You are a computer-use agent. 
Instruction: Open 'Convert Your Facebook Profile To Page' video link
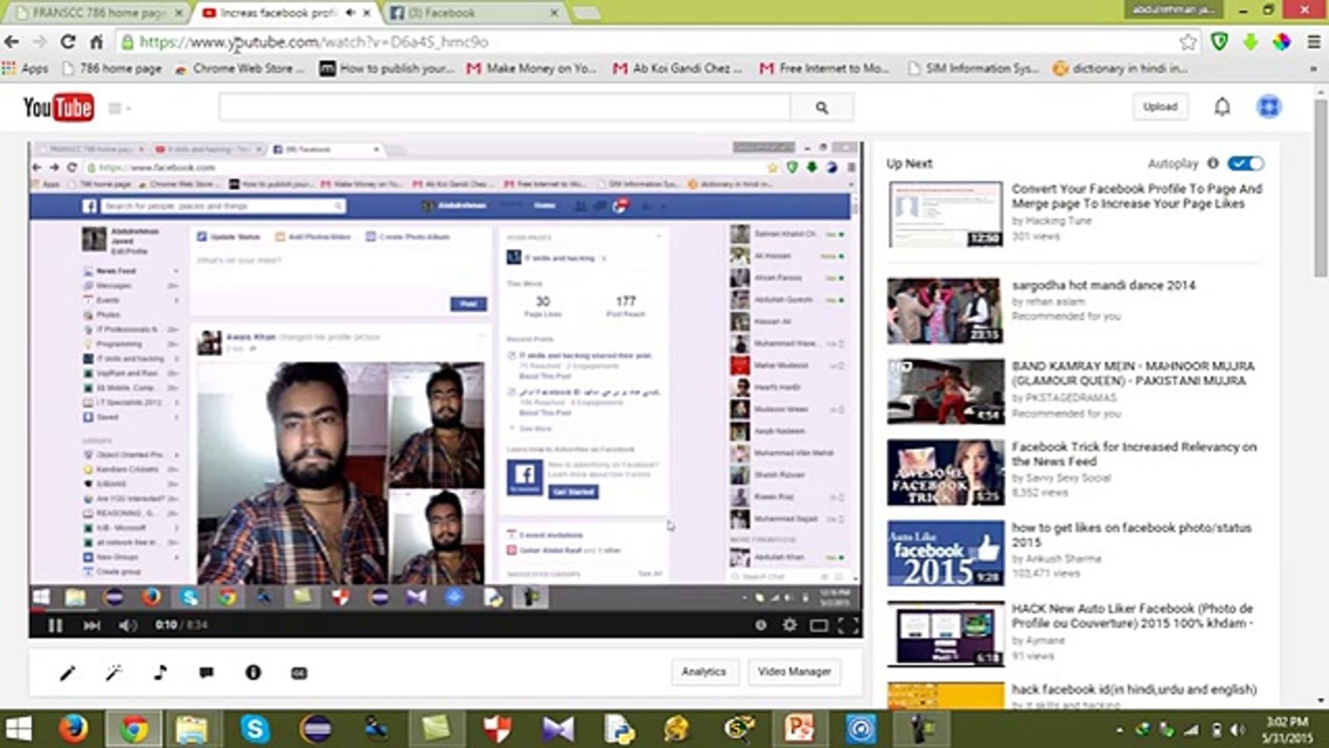click(1137, 196)
